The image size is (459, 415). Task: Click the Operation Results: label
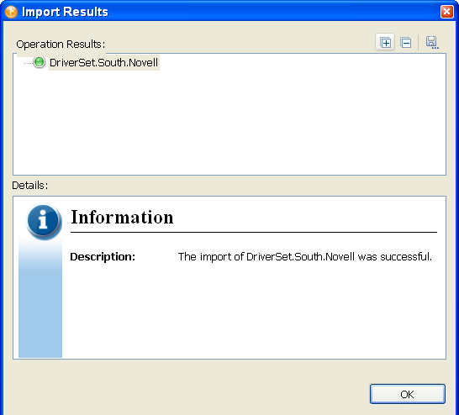coord(61,45)
